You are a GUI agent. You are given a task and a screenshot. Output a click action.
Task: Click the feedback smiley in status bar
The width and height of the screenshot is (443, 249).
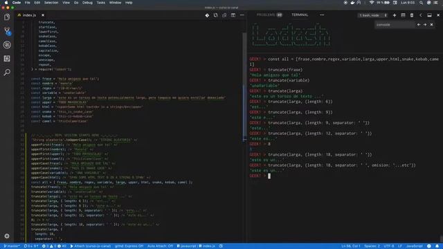(x=429, y=246)
